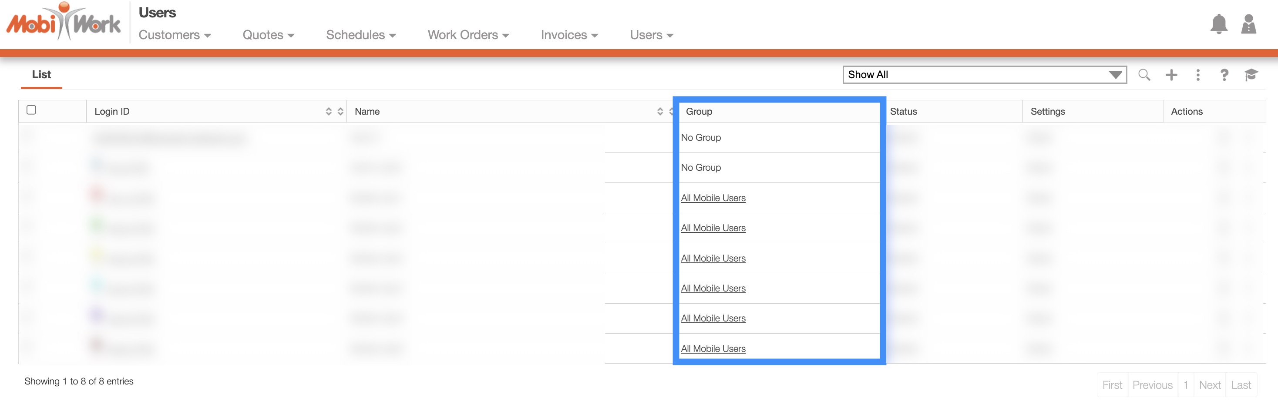Click the MobiWork logo

tap(63, 22)
